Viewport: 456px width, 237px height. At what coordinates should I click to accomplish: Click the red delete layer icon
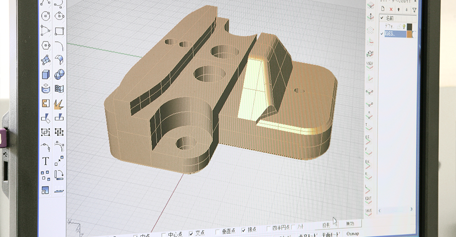391,9
